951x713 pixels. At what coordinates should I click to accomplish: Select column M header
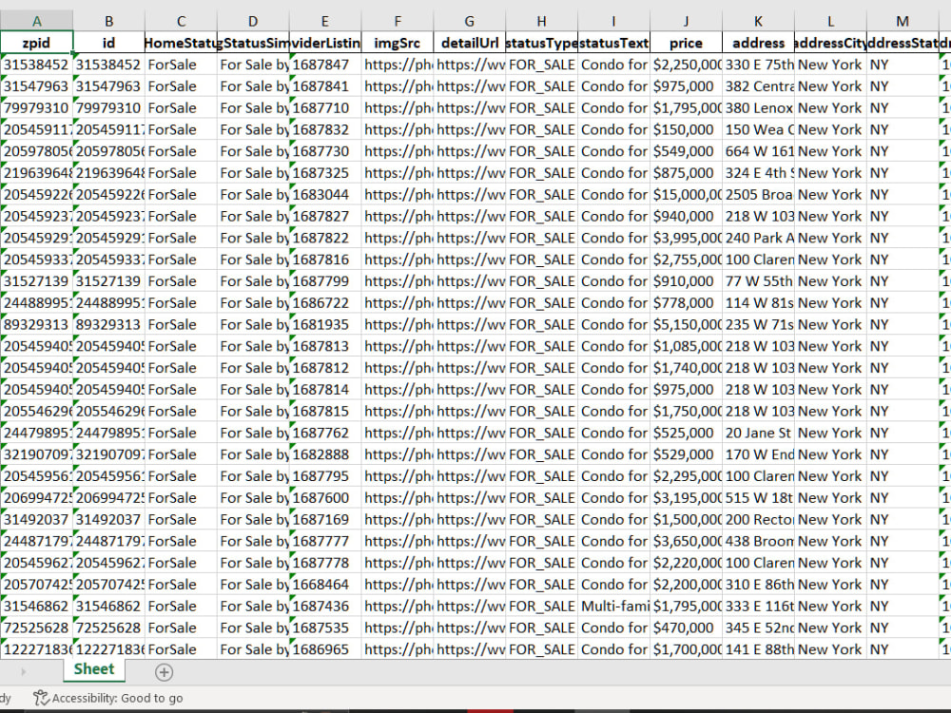point(902,21)
